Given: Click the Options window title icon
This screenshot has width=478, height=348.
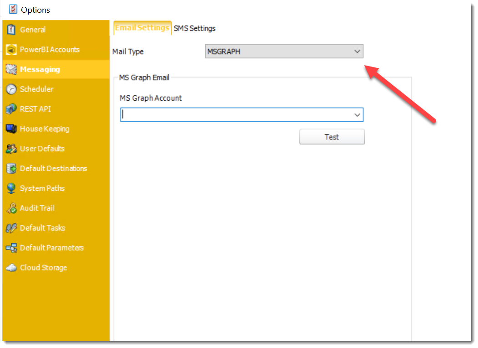Looking at the screenshot, I should tap(13, 10).
